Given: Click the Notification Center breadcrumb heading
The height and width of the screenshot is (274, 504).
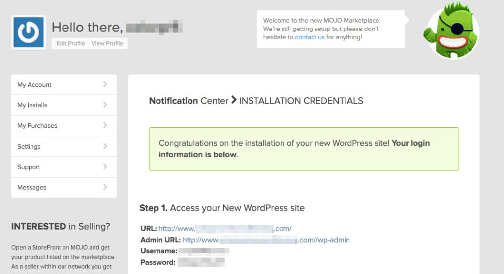Looking at the screenshot, I should pos(189,101).
